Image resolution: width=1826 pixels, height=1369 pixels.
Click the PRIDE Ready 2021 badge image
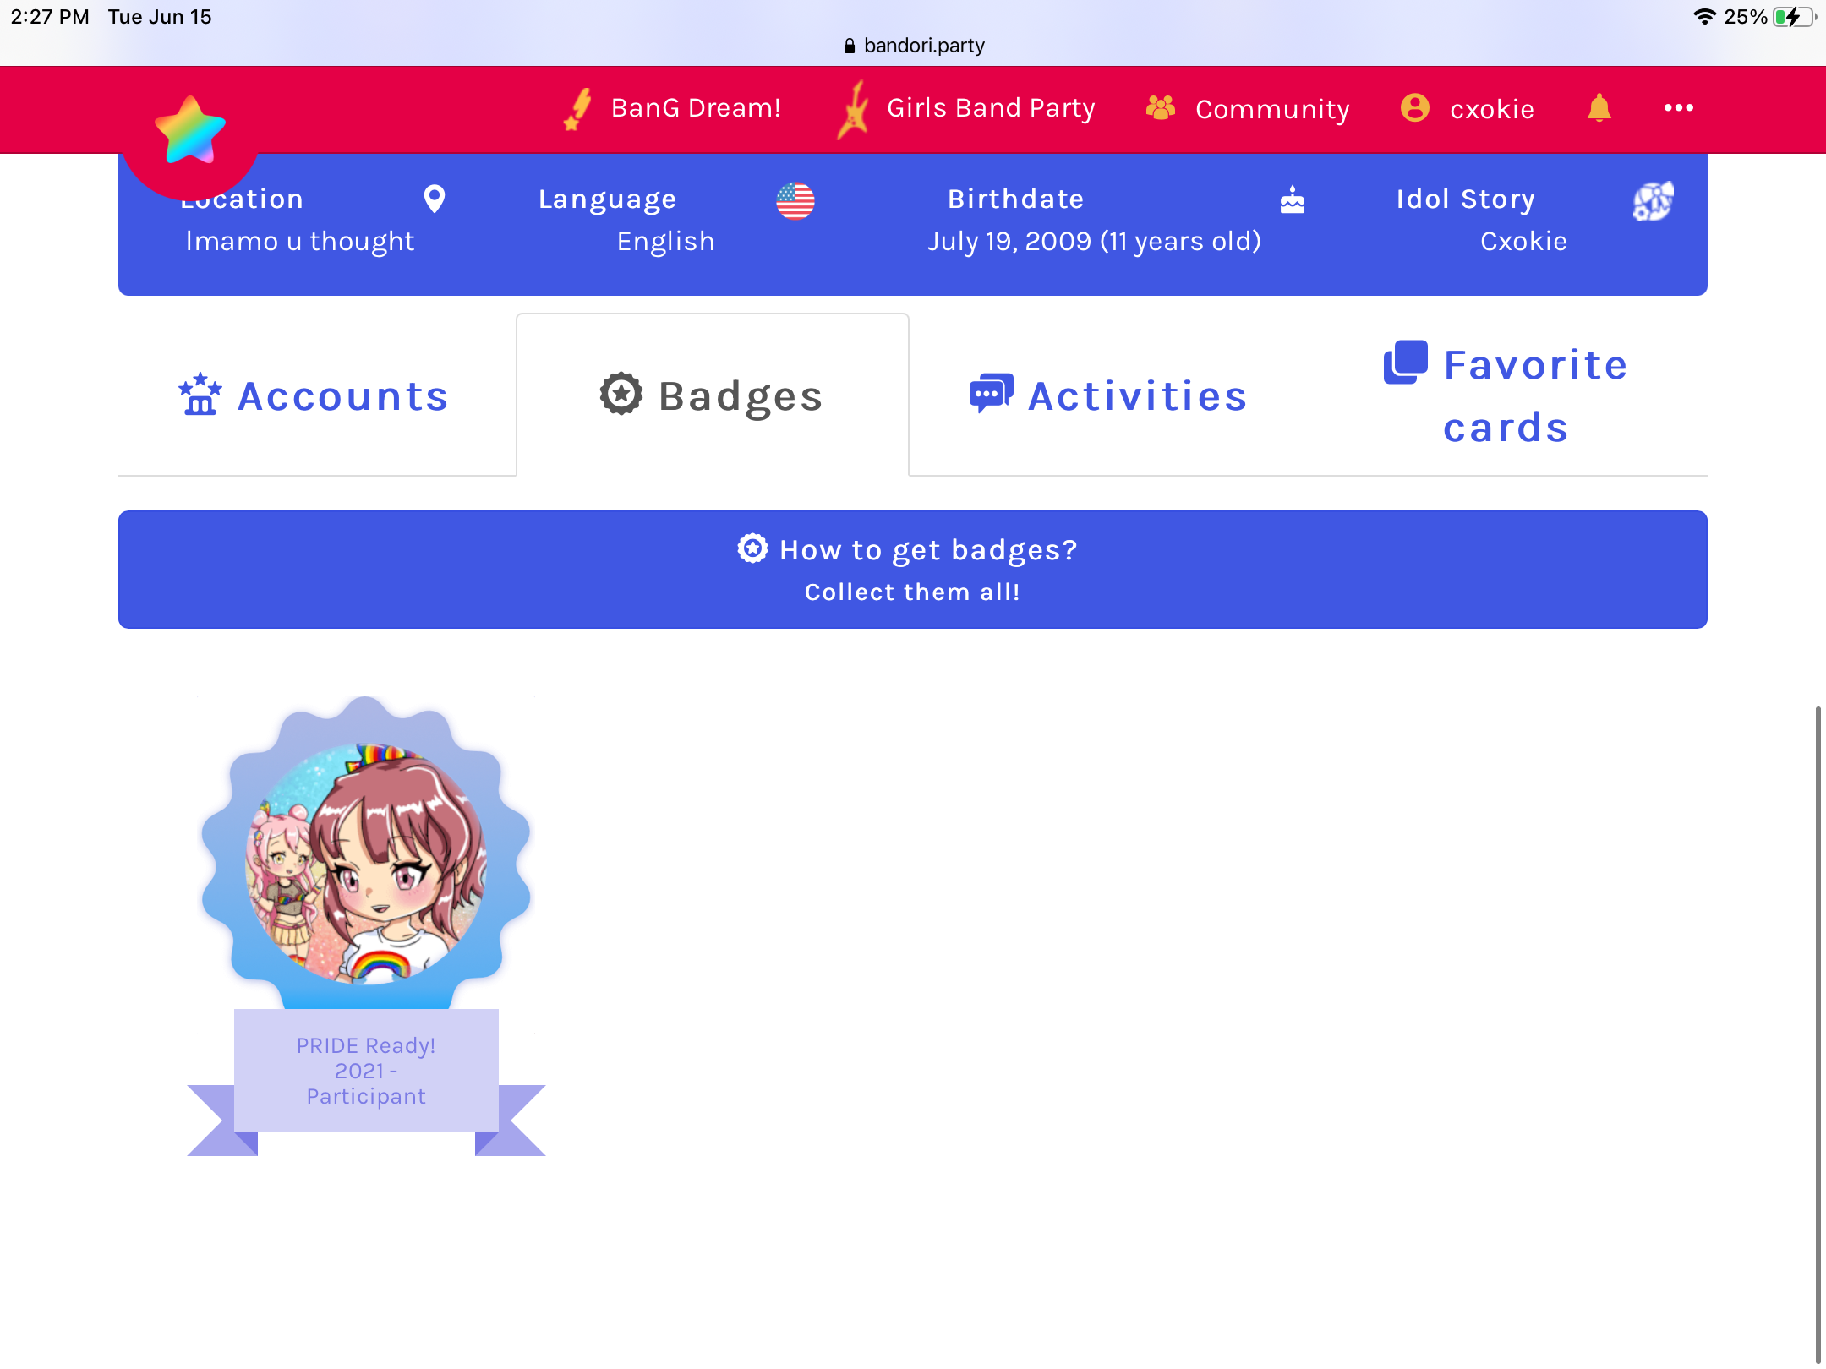pyautogui.click(x=366, y=925)
